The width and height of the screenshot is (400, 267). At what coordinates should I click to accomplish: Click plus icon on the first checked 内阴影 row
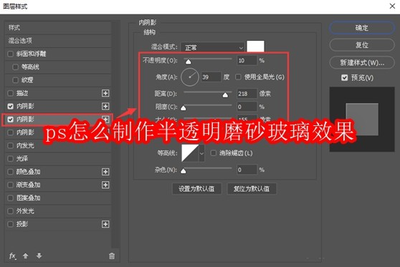(105, 106)
